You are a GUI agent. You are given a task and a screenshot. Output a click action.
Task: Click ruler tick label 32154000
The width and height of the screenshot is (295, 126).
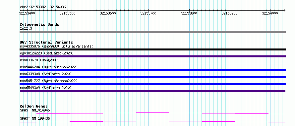click(270, 13)
